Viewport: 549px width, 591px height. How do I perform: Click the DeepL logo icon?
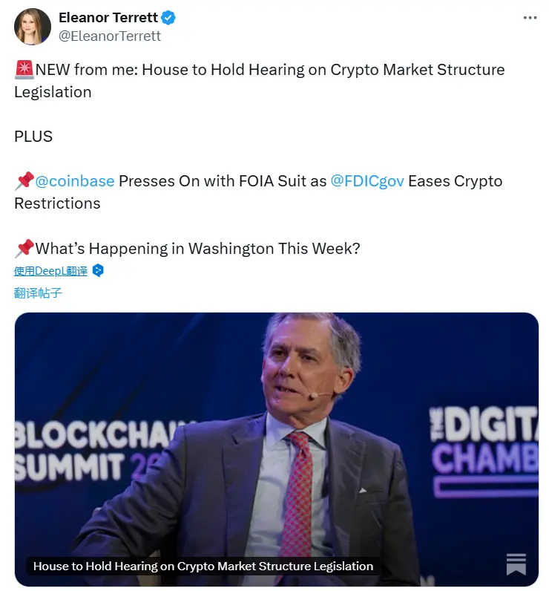pyautogui.click(x=98, y=271)
